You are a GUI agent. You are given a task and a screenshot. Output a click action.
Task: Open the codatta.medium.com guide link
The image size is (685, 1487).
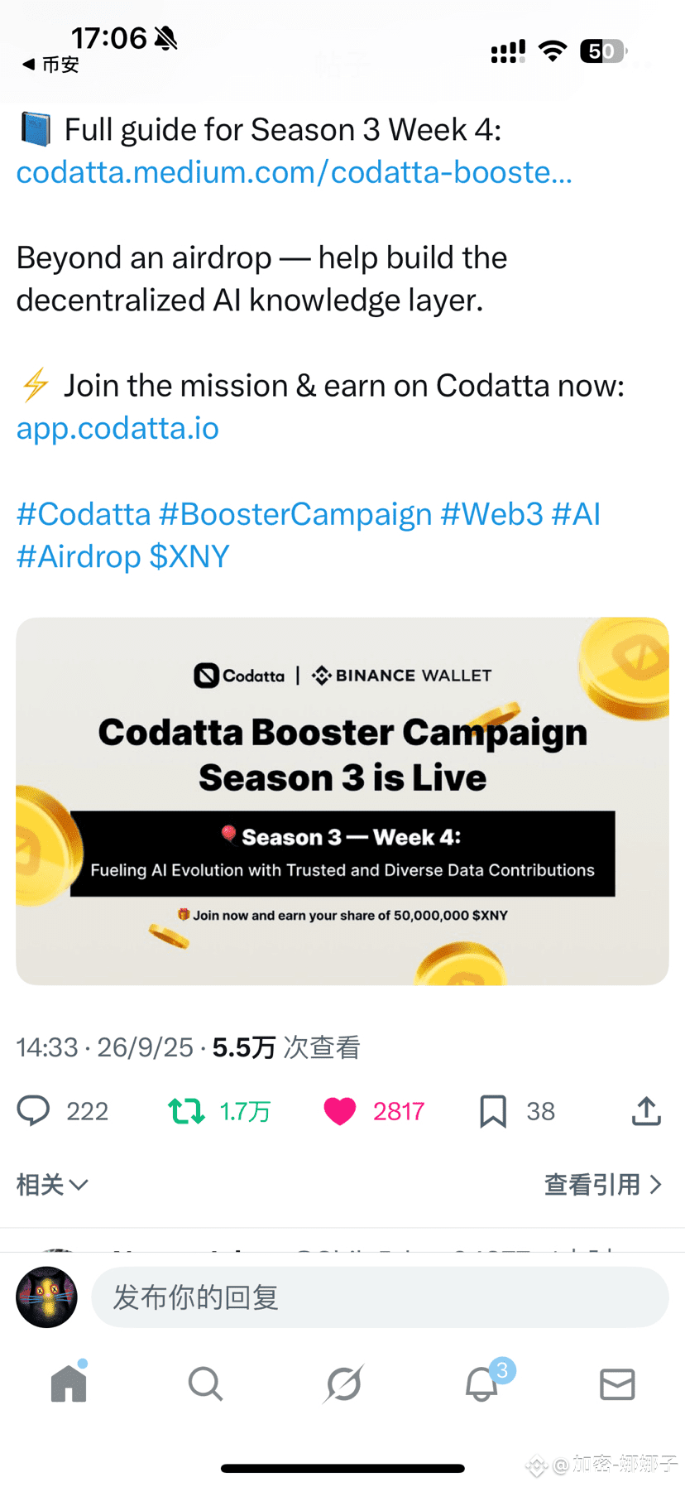[x=295, y=172]
